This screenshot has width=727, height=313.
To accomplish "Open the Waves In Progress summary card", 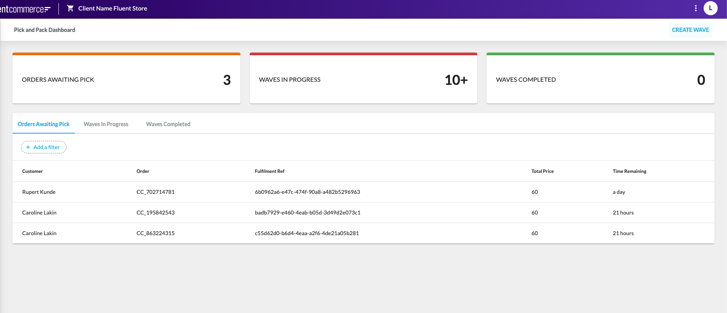I will [x=363, y=79].
